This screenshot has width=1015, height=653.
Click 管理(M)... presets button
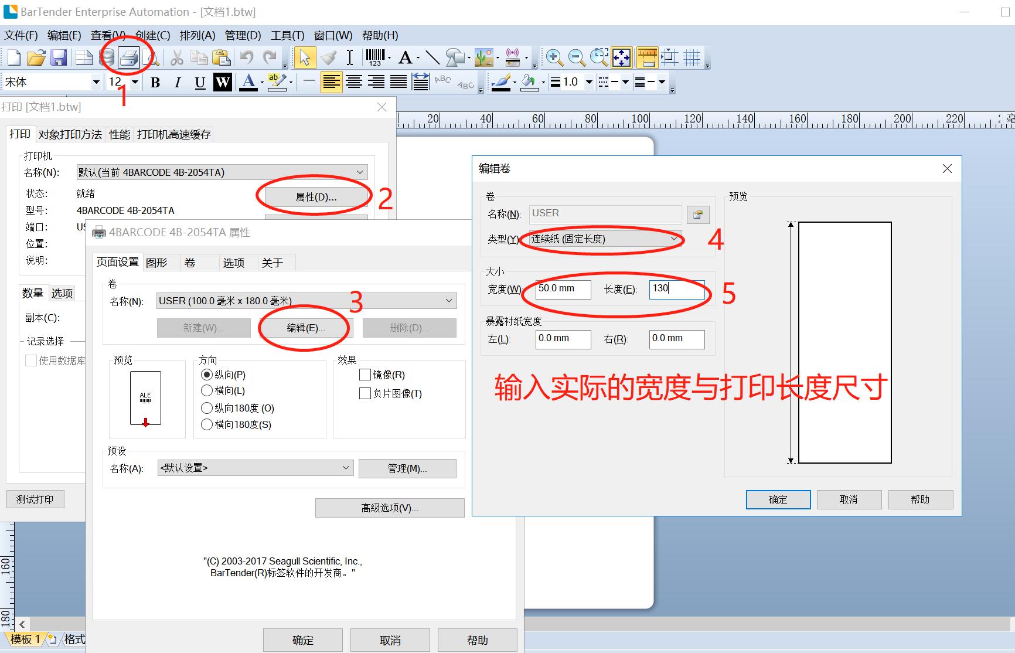coord(407,468)
